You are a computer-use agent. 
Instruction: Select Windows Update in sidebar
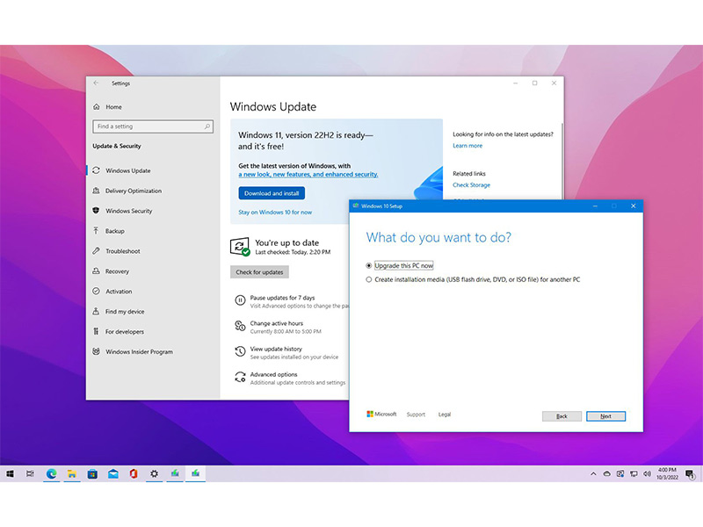click(127, 170)
